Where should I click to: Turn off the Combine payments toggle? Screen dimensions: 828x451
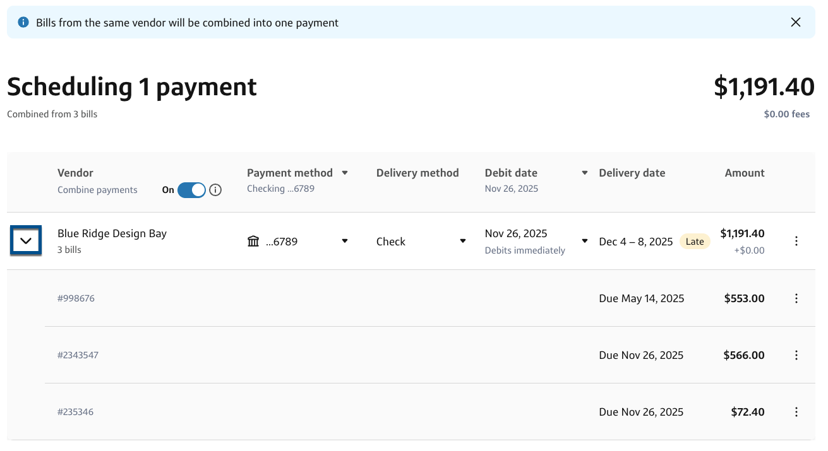pos(191,190)
